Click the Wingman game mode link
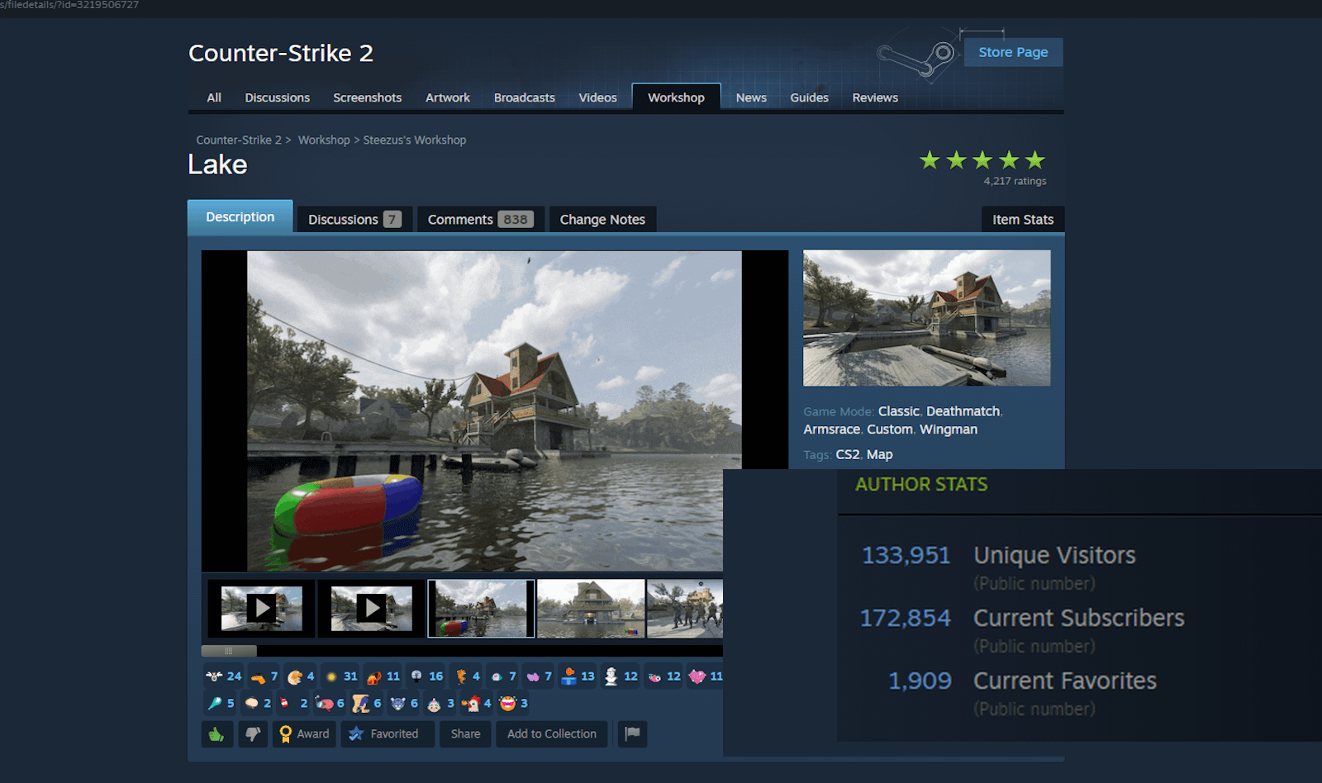 [949, 429]
